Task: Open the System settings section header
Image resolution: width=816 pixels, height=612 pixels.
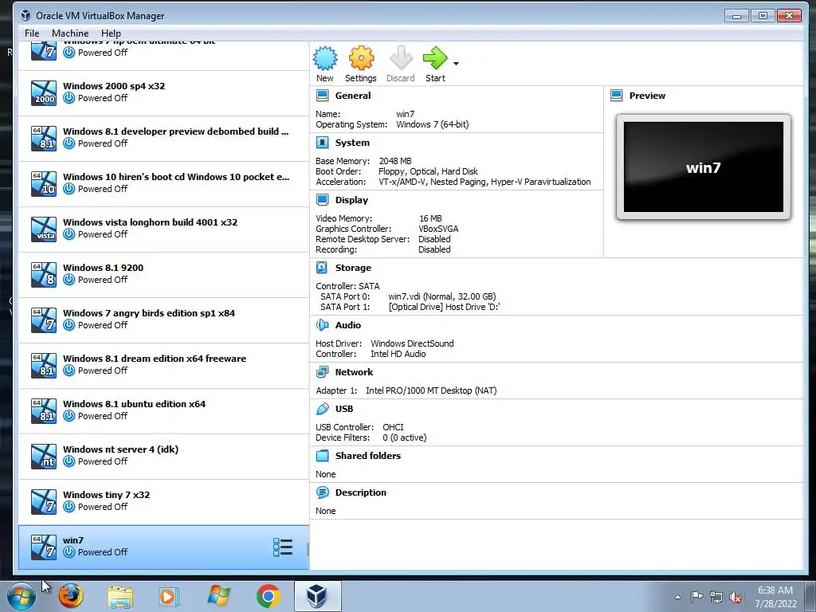Action: pyautogui.click(x=352, y=143)
